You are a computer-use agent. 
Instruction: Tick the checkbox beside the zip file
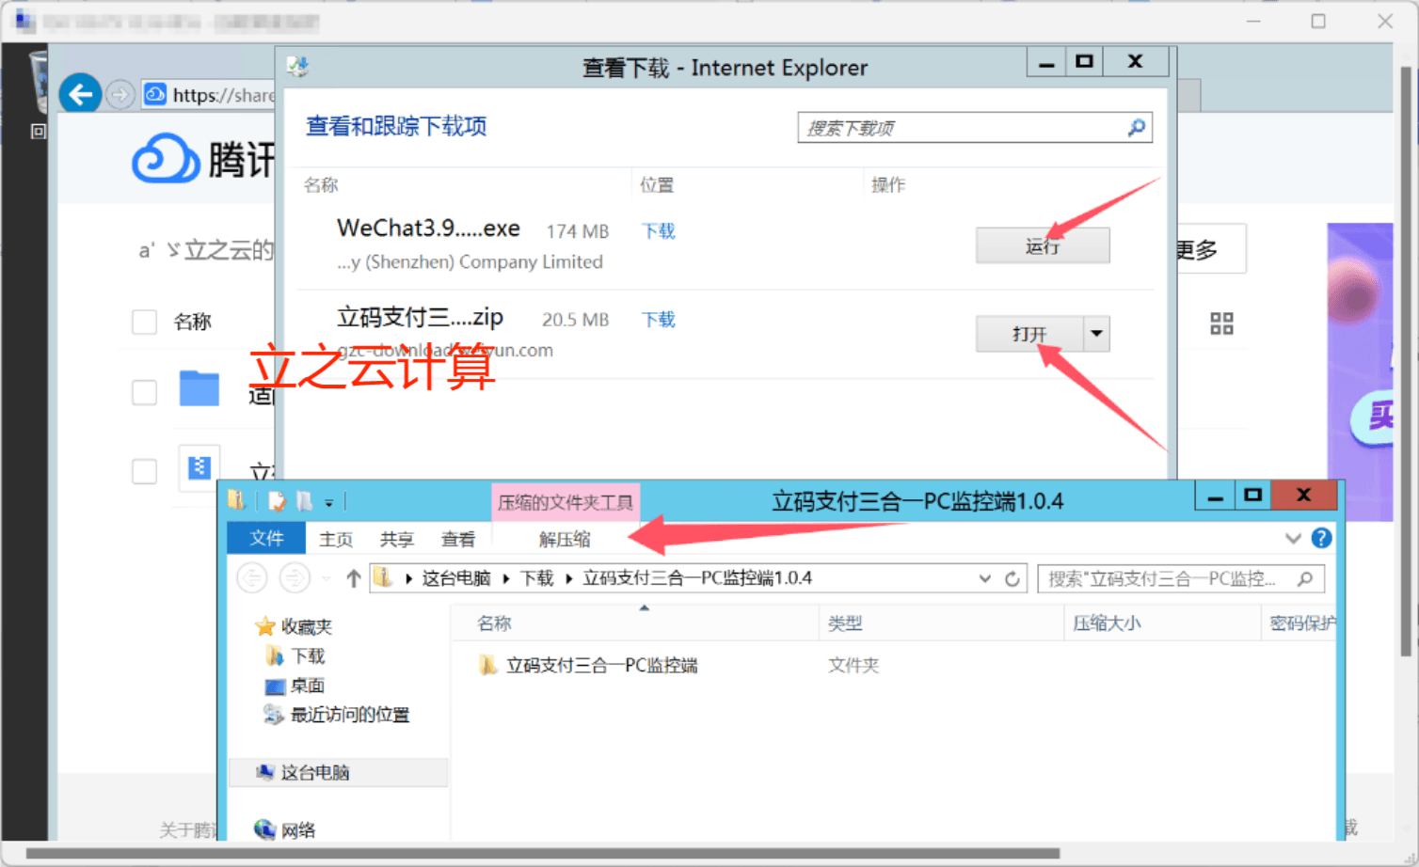(144, 470)
